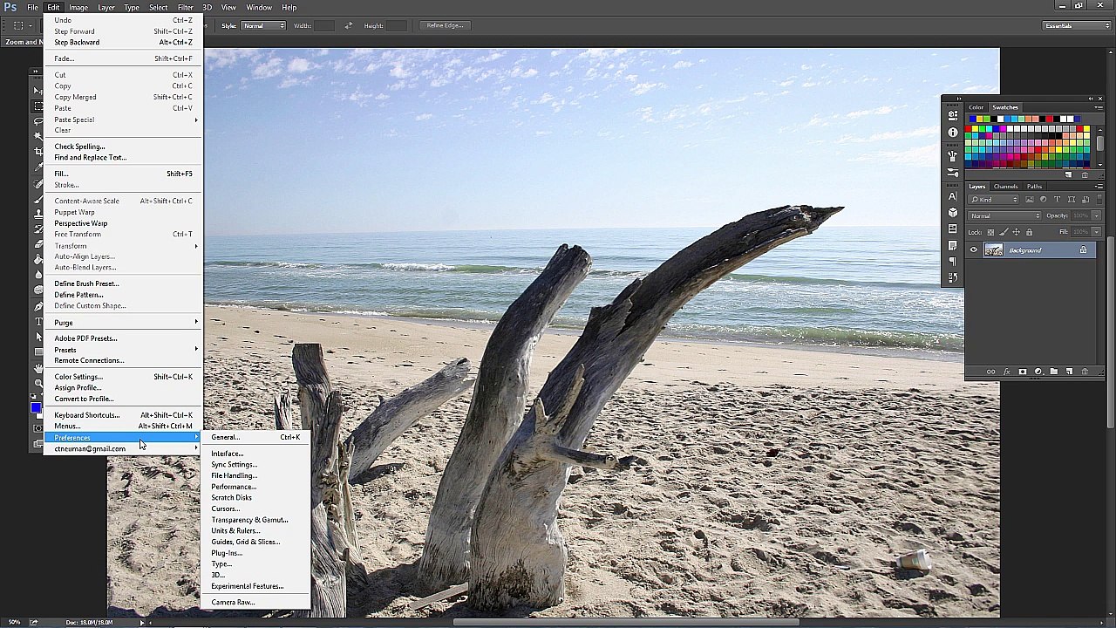
Task: Open Camera Raw... preferences entry
Action: (x=255, y=602)
